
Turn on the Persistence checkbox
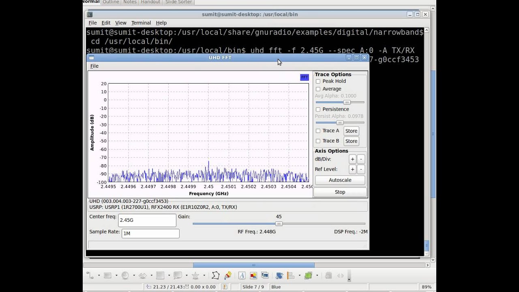point(318,109)
